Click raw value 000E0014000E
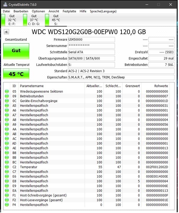The width and height of the screenshot is (179, 213). tap(157, 177)
